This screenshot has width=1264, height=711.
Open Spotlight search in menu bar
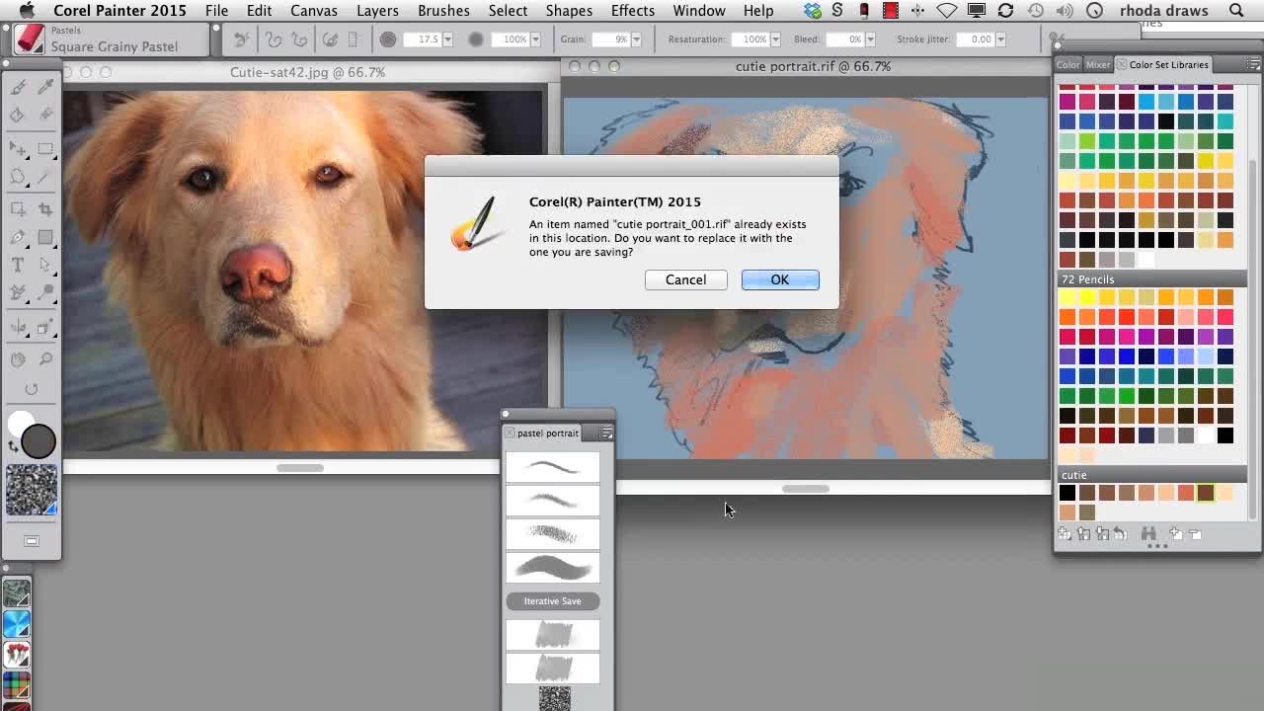(1237, 11)
